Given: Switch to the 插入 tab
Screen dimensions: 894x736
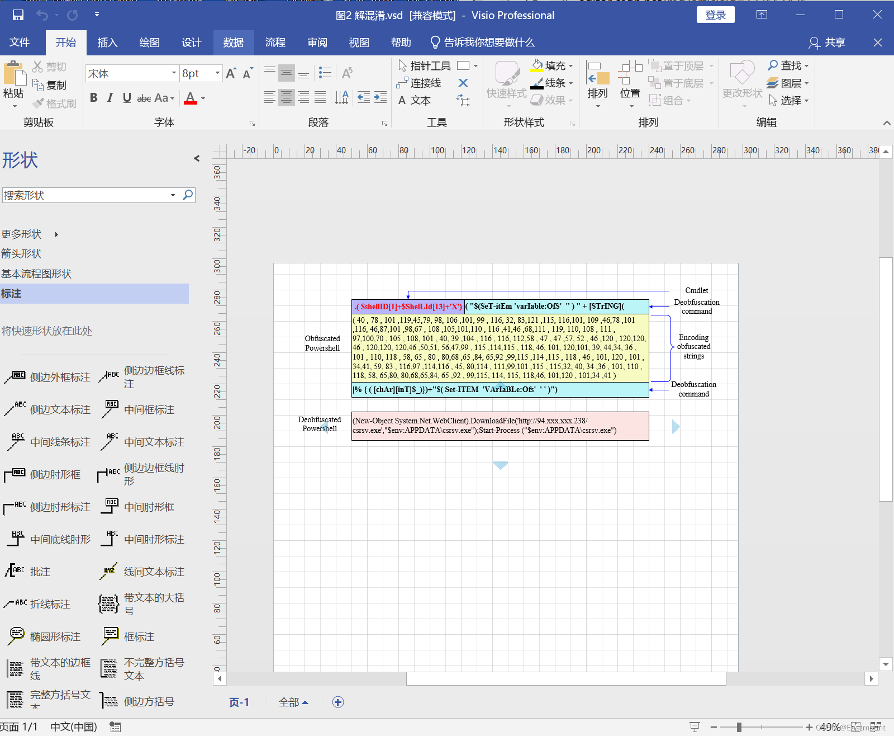Looking at the screenshot, I should (x=107, y=43).
